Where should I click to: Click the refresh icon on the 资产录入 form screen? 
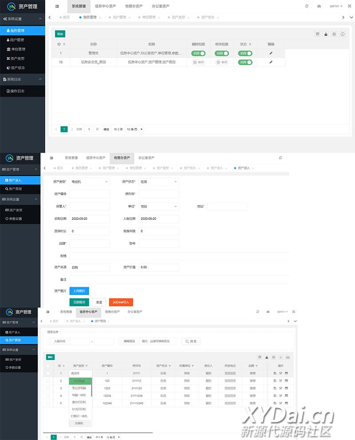coord(280,158)
